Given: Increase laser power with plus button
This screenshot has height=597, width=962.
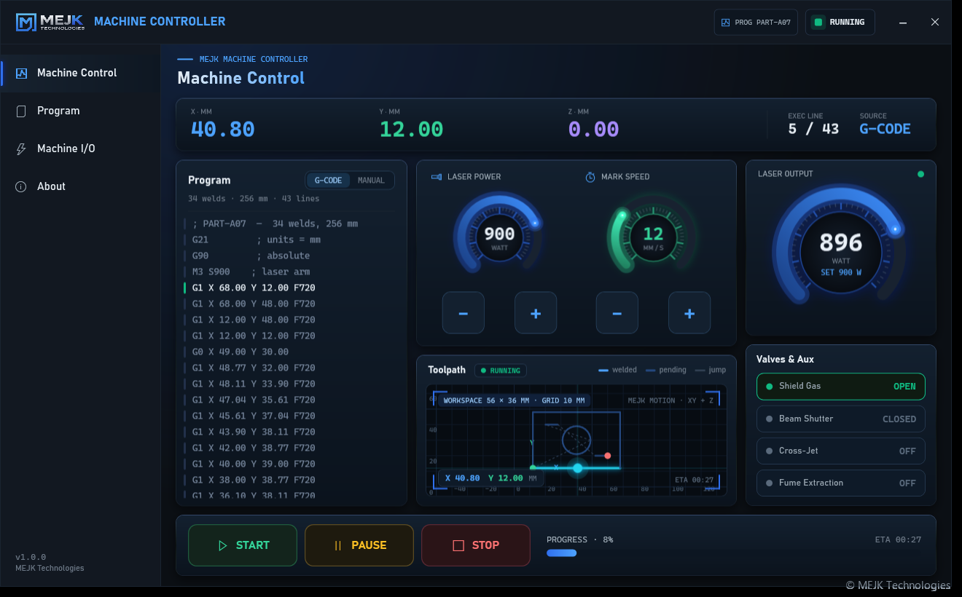Looking at the screenshot, I should click(536, 313).
